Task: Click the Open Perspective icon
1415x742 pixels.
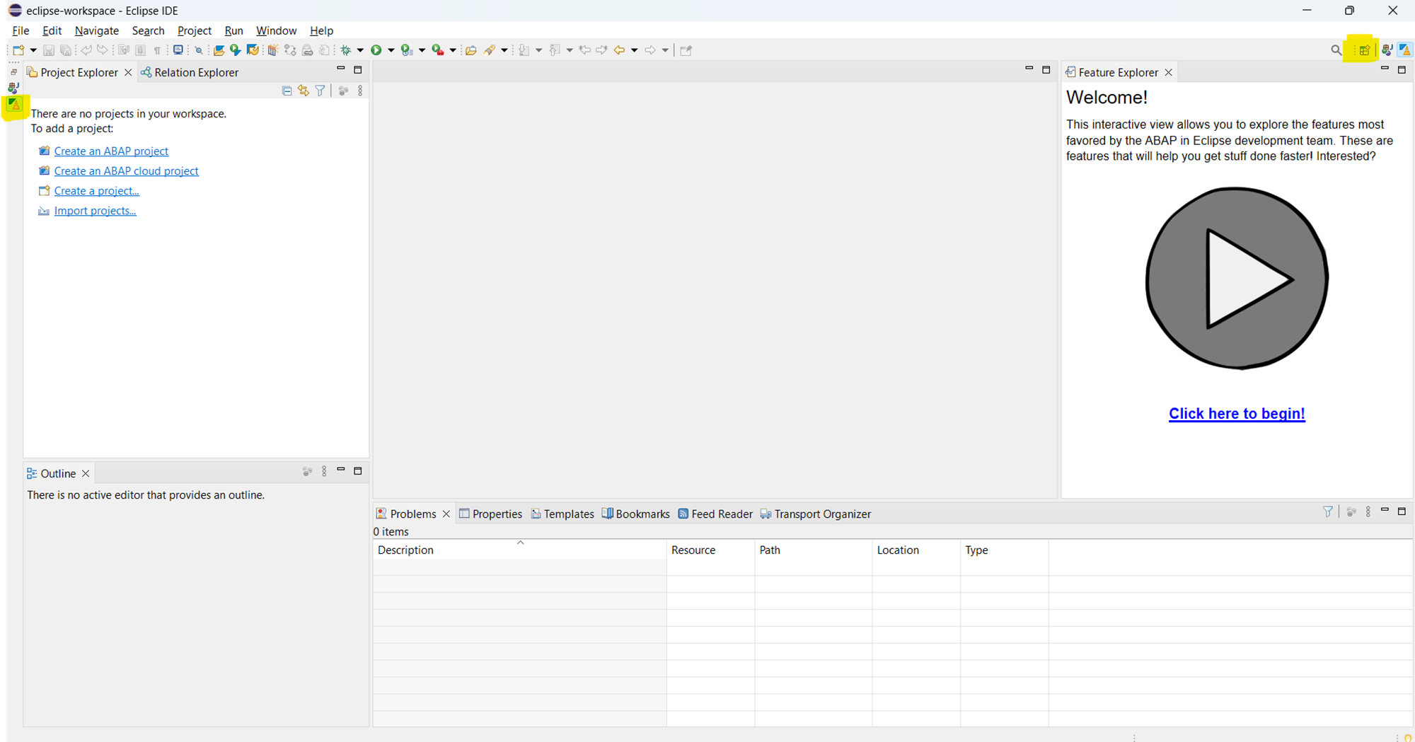Action: 1364,50
